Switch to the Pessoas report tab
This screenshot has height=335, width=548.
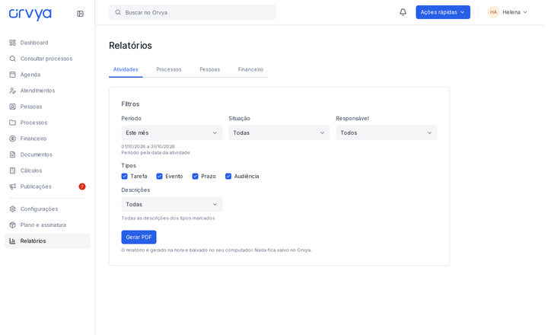(210, 69)
